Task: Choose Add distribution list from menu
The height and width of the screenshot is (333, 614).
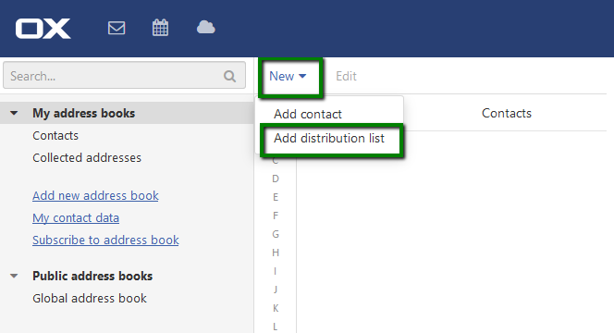Action: pos(329,139)
